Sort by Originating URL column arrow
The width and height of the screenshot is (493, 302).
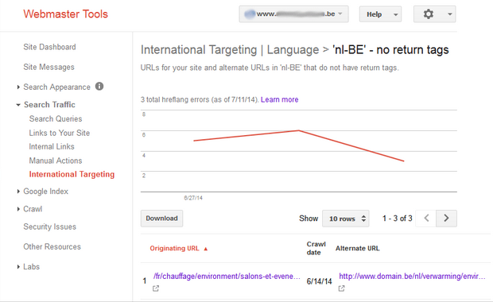click(x=206, y=249)
